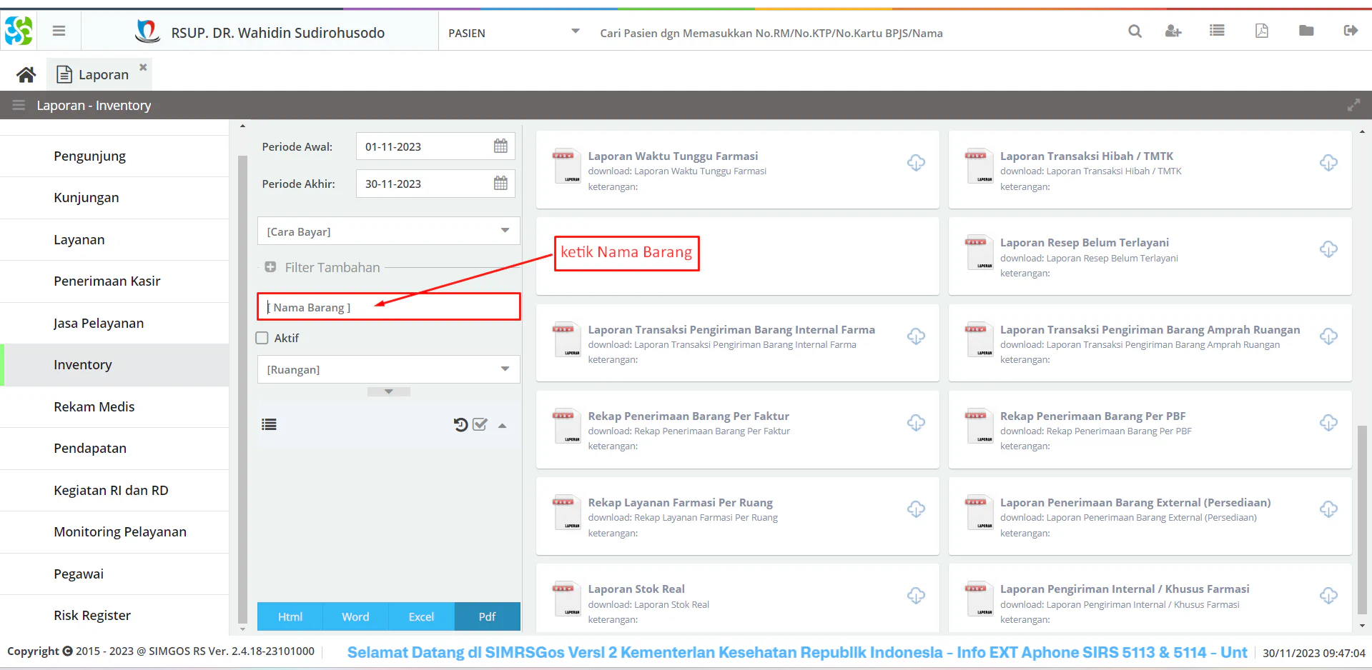The width and height of the screenshot is (1372, 670).
Task: Select Inventory in sidebar
Action: click(114, 364)
